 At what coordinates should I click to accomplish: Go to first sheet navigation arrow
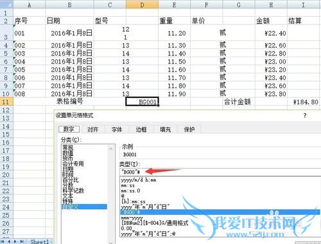(3, 241)
